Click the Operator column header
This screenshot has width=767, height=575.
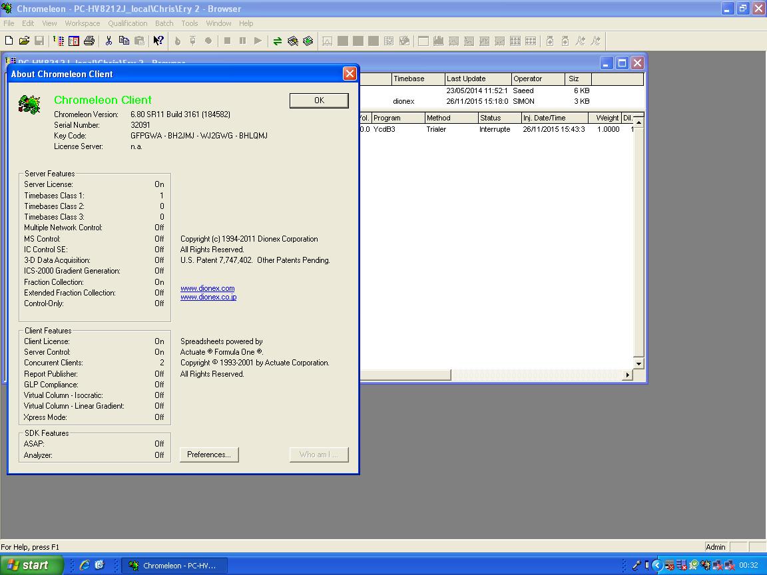click(538, 79)
